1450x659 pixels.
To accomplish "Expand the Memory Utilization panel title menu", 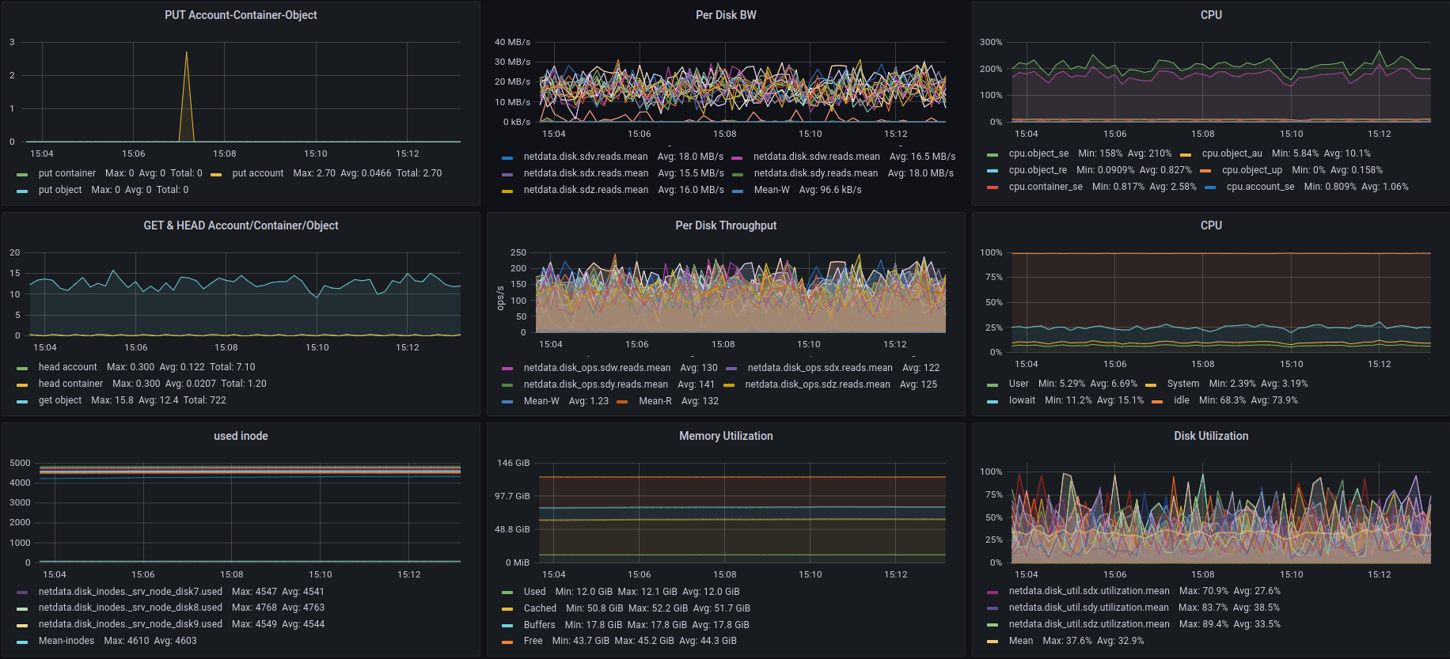I will 726,436.
